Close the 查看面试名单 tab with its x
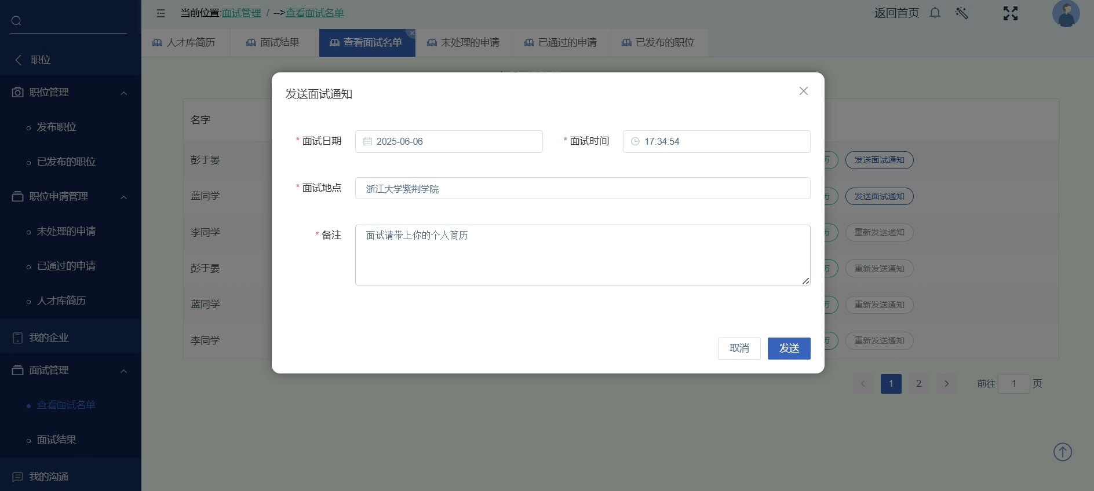 click(x=411, y=34)
